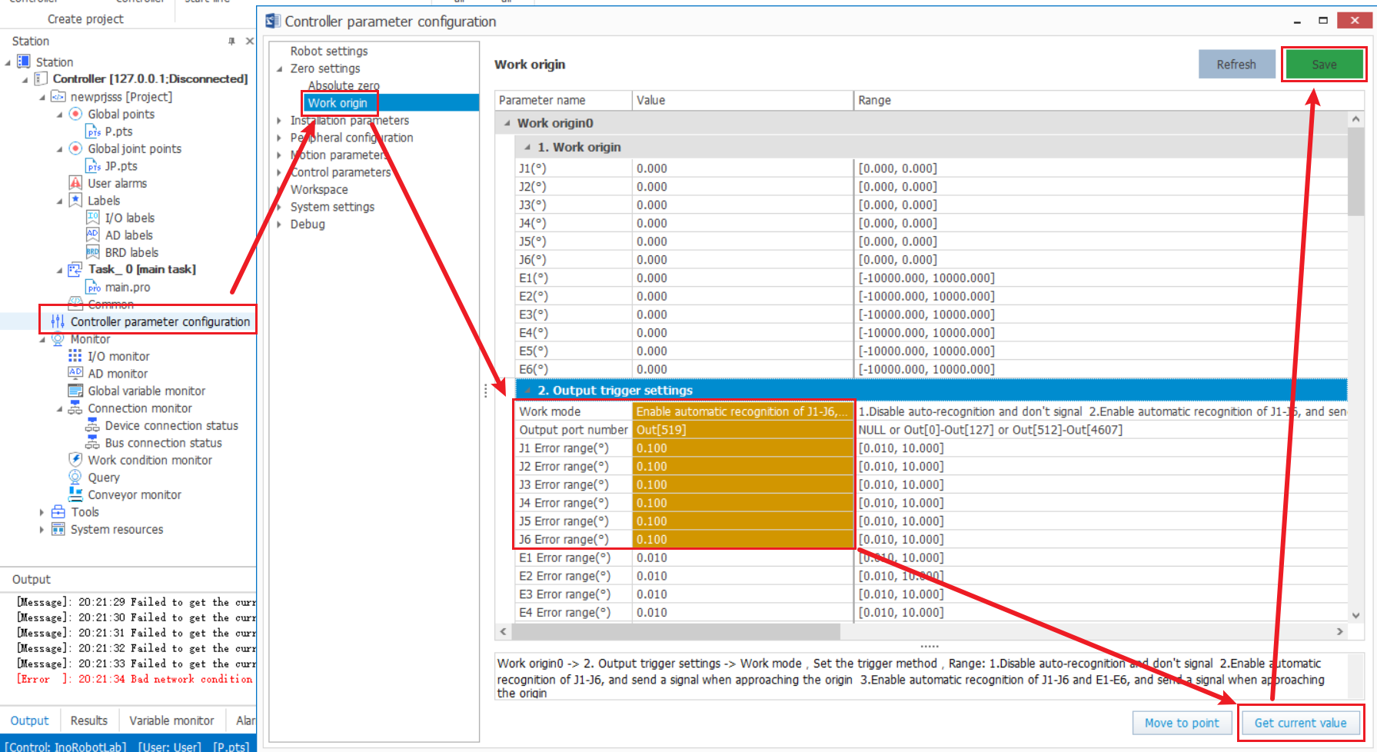Click the Query icon
The width and height of the screenshot is (1377, 752).
point(75,477)
